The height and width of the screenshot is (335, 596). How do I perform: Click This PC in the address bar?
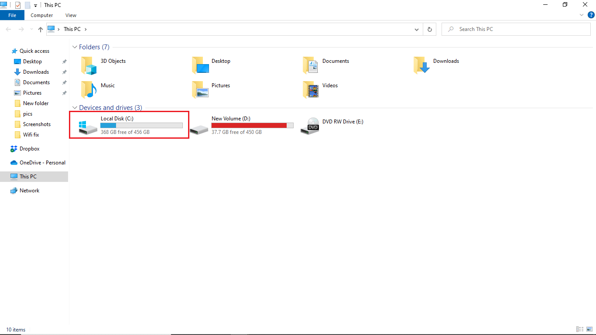[72, 29]
